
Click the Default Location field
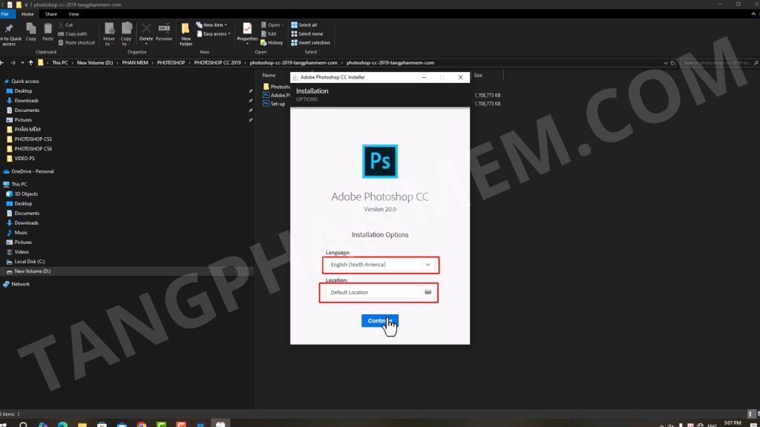[371, 292]
